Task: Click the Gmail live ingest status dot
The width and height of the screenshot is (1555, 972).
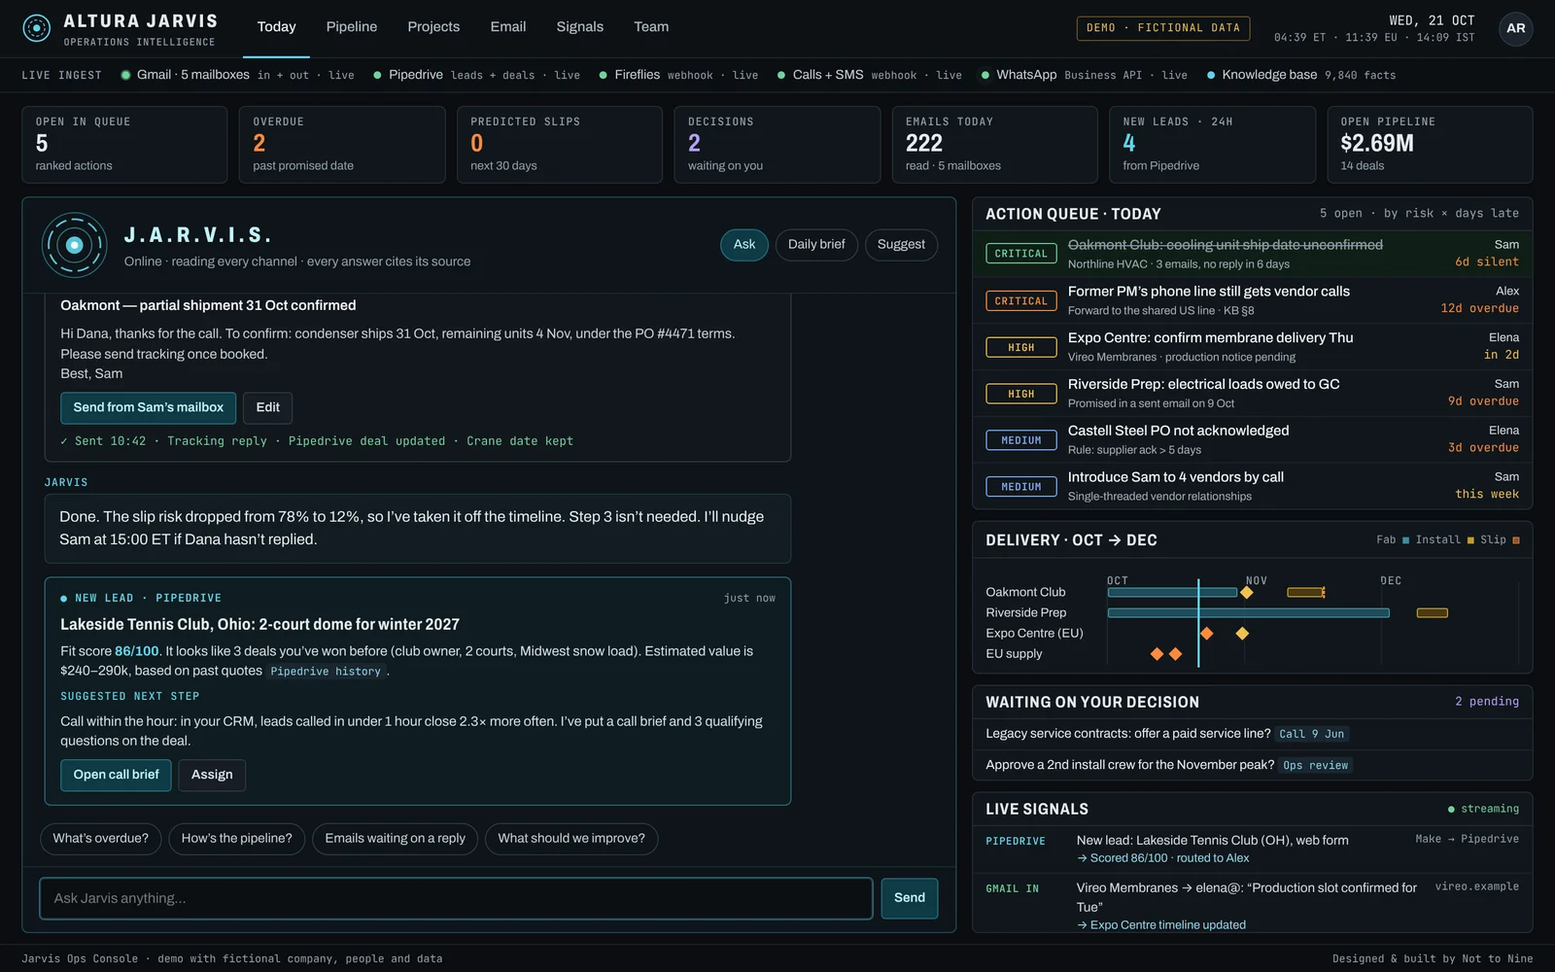Action: pos(125,75)
